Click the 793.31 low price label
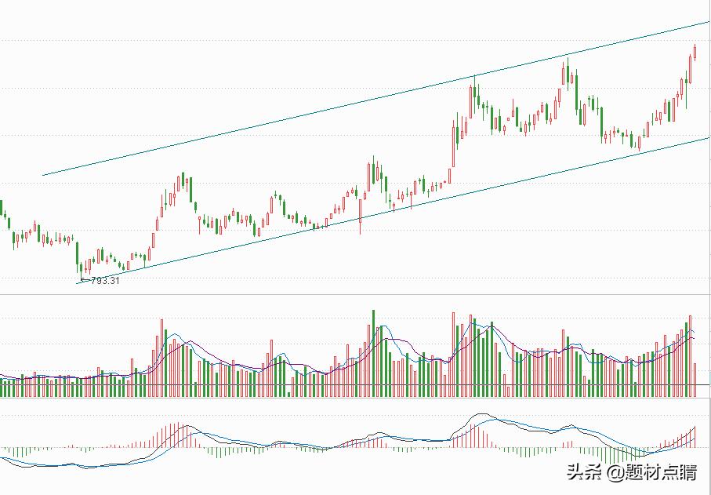The image size is (711, 495). click(105, 281)
